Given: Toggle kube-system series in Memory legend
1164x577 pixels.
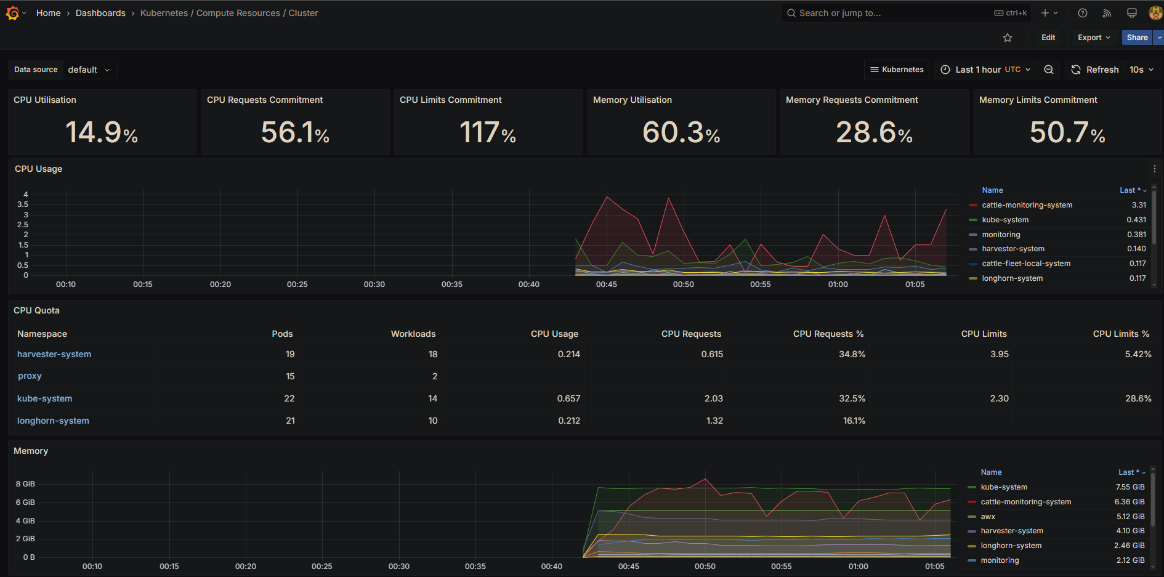Looking at the screenshot, I should point(1004,487).
